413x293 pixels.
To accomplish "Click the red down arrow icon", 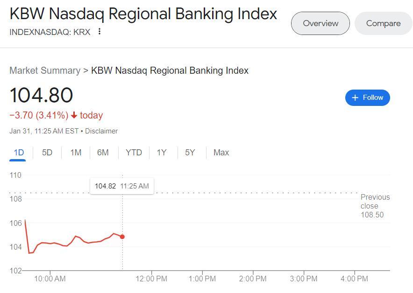I will coord(74,115).
